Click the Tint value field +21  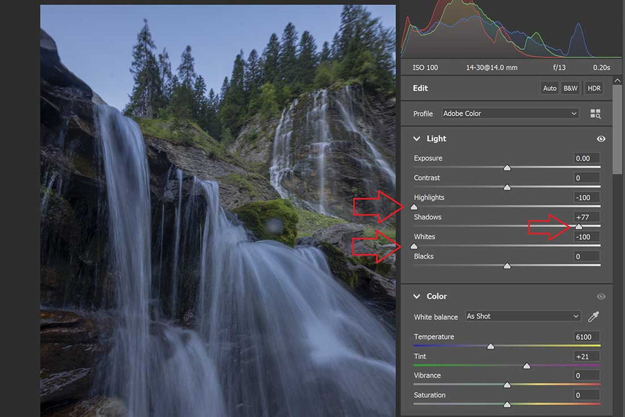coord(586,356)
